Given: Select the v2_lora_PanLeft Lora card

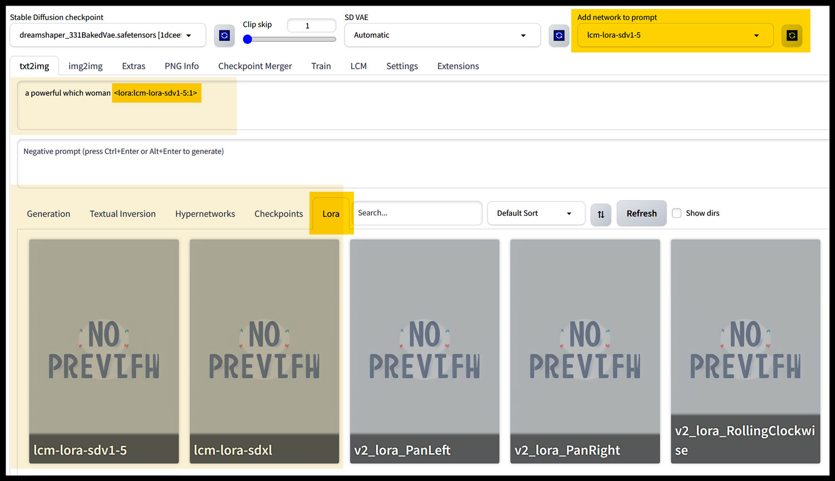Looking at the screenshot, I should coord(425,351).
